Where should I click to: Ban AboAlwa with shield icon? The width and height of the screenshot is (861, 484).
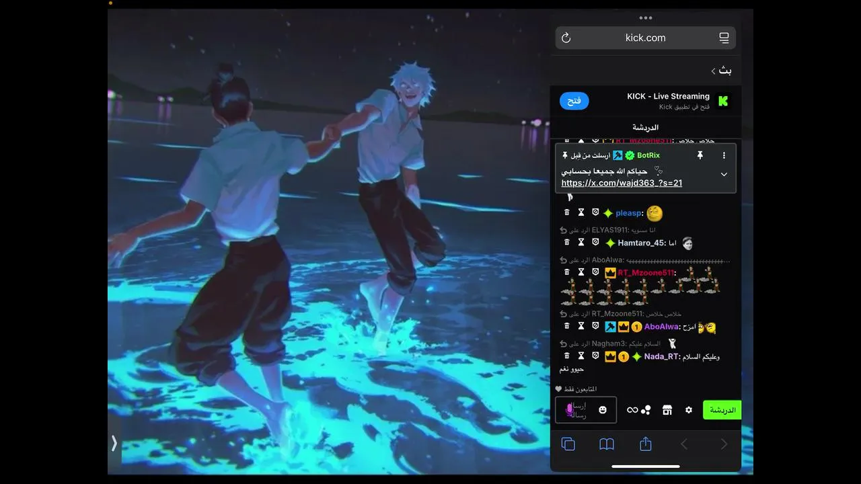tap(595, 326)
